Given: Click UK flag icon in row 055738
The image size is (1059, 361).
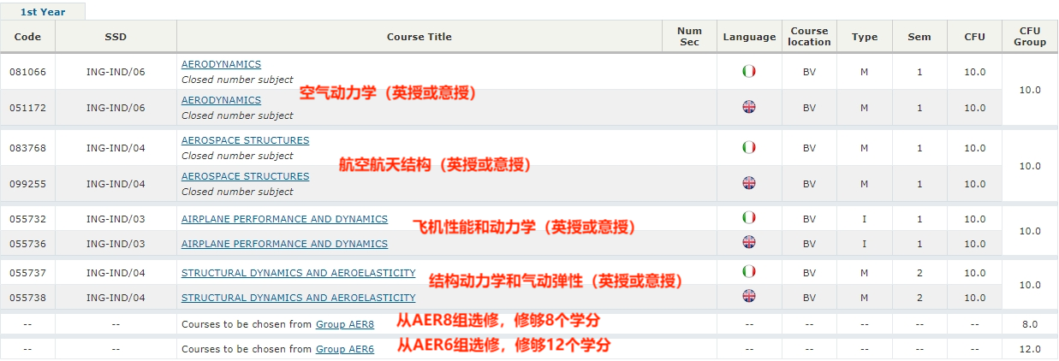Looking at the screenshot, I should pyautogui.click(x=749, y=297).
